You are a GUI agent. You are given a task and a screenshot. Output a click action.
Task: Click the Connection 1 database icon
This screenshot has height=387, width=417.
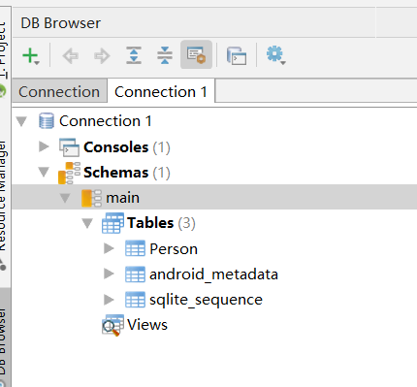pos(47,121)
